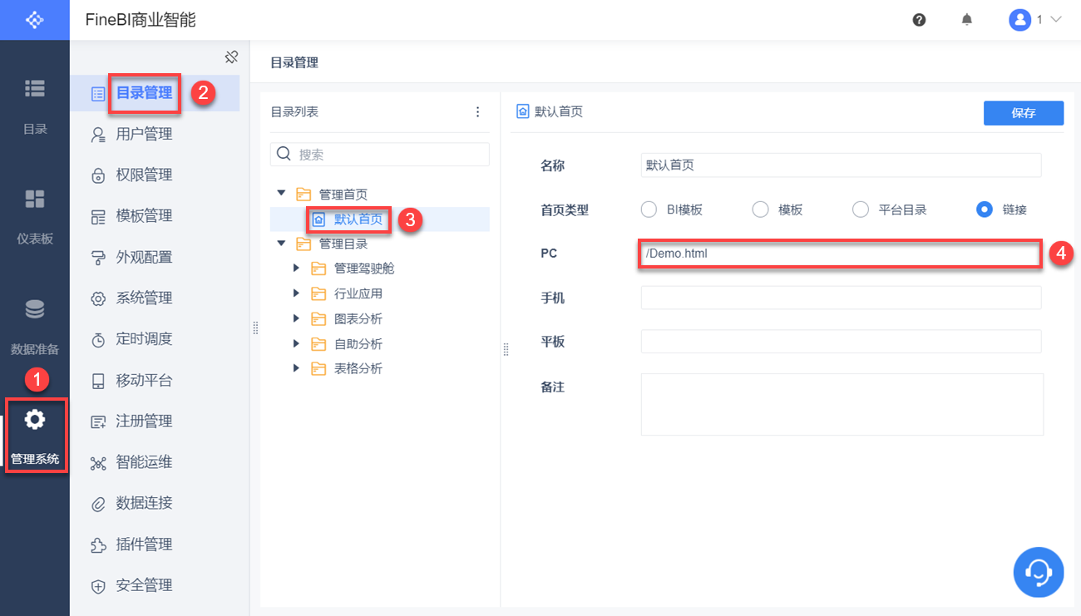The height and width of the screenshot is (616, 1081).
Task: Click the help question mark icon
Action: point(919,20)
